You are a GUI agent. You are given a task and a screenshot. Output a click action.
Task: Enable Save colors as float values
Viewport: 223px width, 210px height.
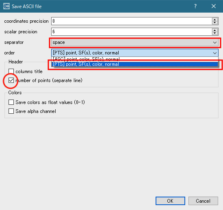[11, 102]
